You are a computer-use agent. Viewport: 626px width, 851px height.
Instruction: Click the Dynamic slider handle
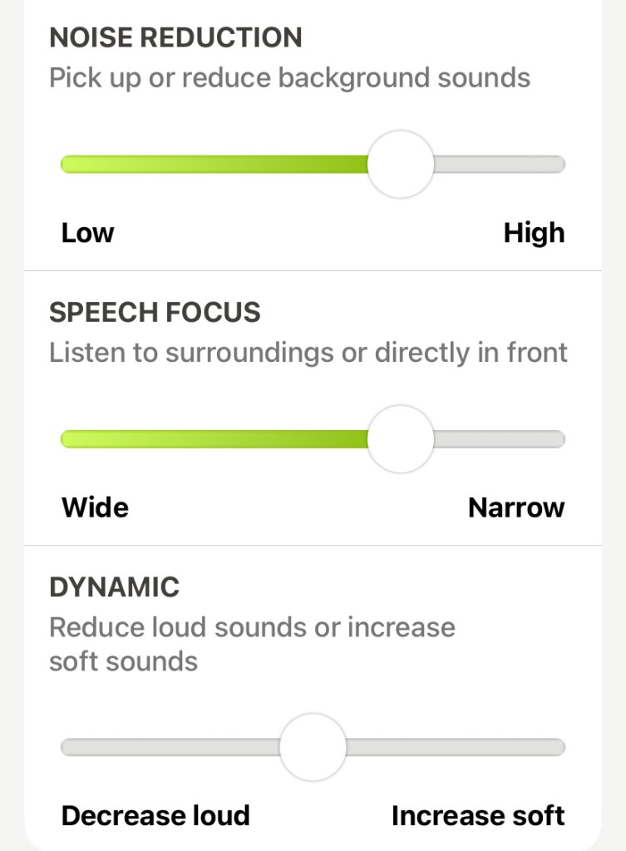[313, 747]
